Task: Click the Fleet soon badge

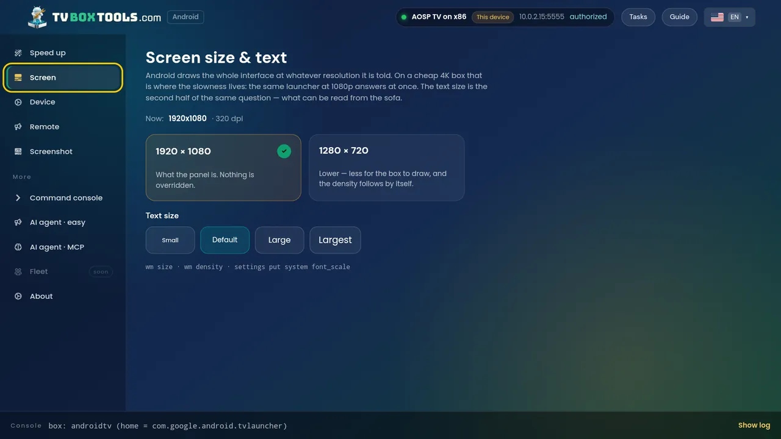Action: pyautogui.click(x=101, y=272)
